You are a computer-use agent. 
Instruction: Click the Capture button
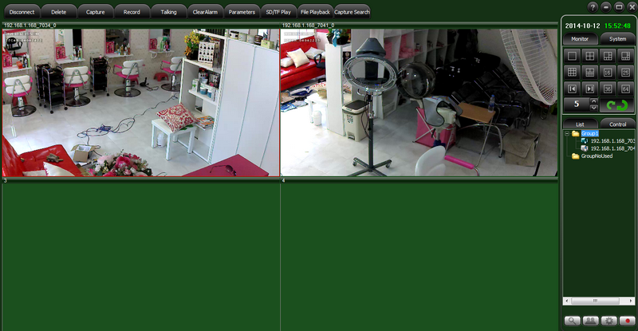[95, 12]
